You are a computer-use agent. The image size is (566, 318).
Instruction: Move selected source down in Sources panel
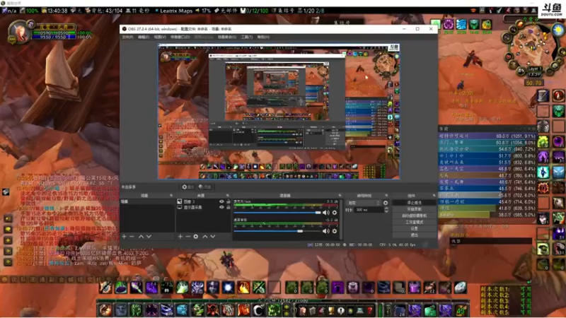(213, 237)
